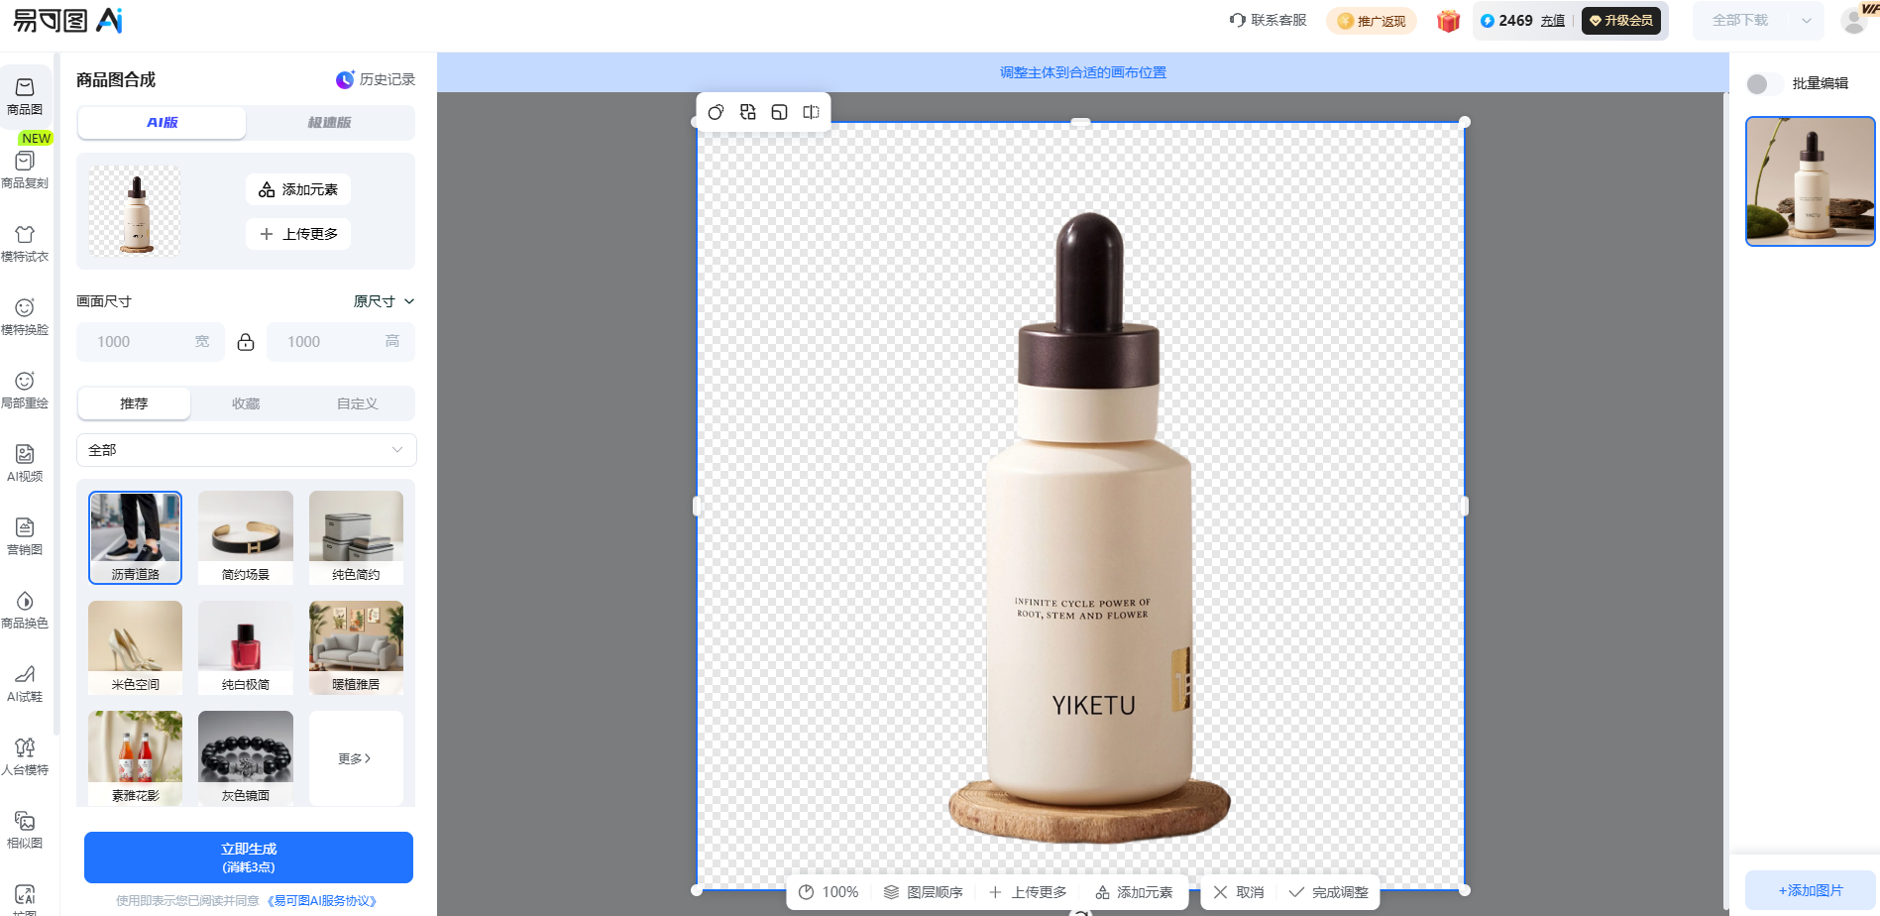The width and height of the screenshot is (1880, 916).
Task: Open the user avatar menu
Action: pos(1854,20)
